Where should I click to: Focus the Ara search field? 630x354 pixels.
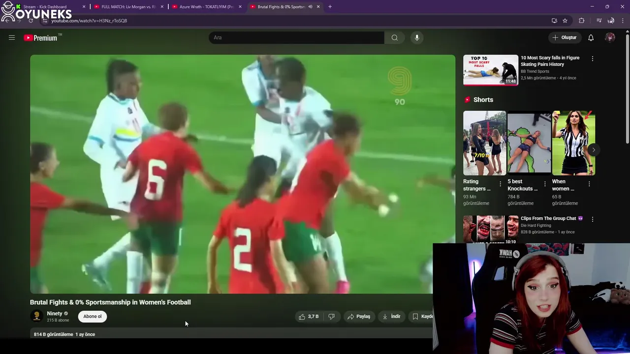click(x=296, y=37)
